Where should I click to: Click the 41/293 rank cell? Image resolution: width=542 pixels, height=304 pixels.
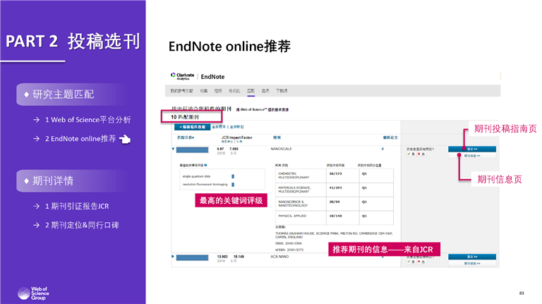coord(342,190)
